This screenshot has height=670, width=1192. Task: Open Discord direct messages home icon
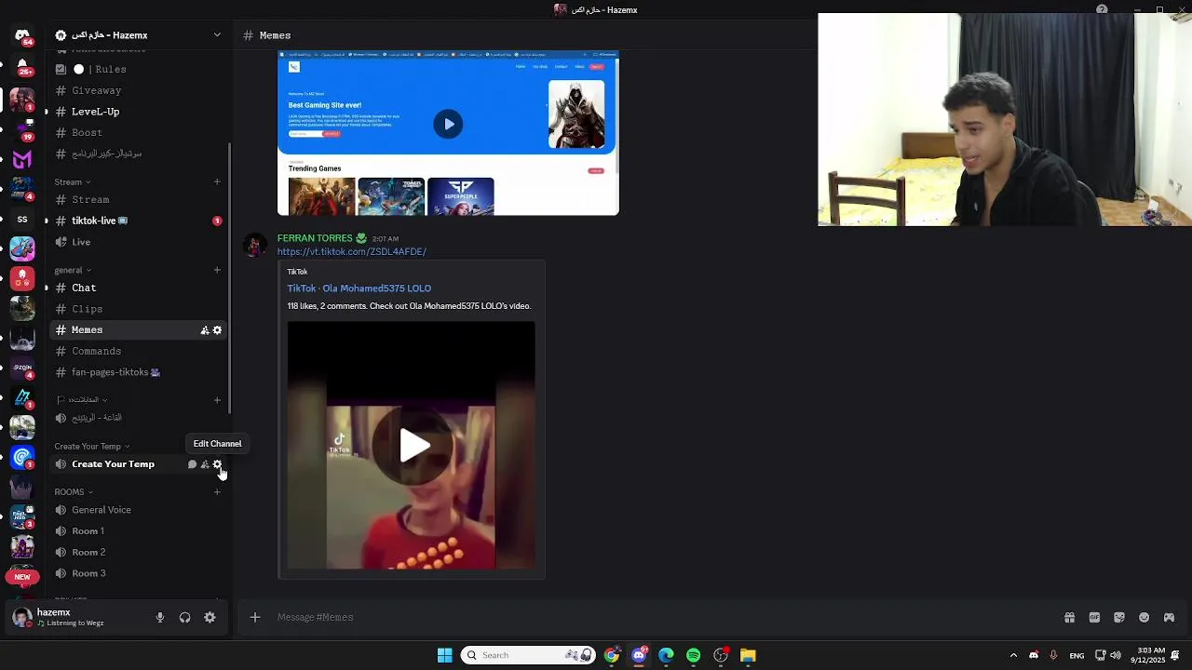[22, 35]
